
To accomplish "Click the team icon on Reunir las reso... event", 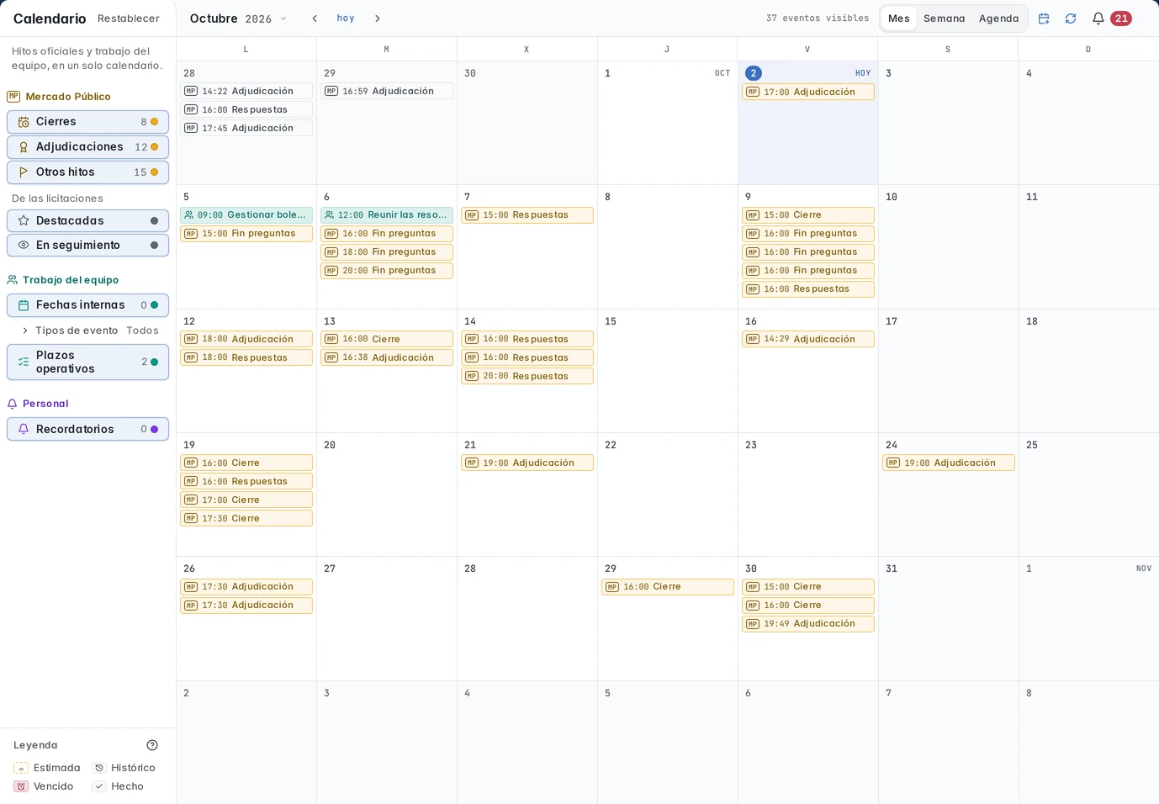I will coord(330,215).
